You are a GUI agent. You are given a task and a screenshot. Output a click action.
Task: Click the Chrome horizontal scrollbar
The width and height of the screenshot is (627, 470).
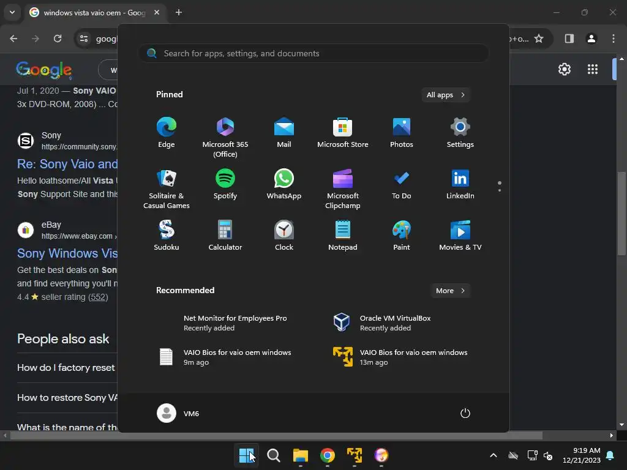276,436
